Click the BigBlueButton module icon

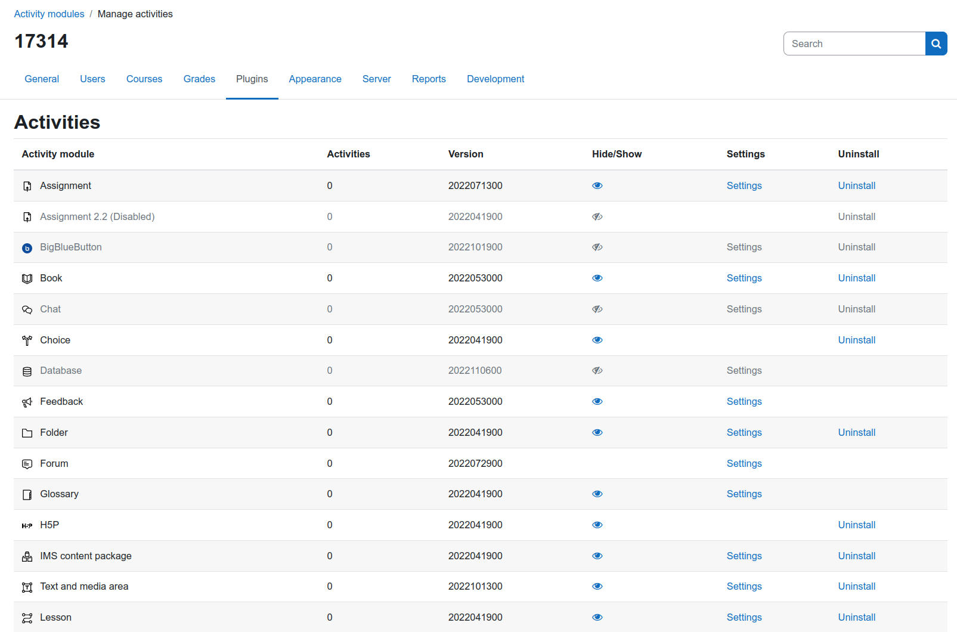click(x=27, y=248)
